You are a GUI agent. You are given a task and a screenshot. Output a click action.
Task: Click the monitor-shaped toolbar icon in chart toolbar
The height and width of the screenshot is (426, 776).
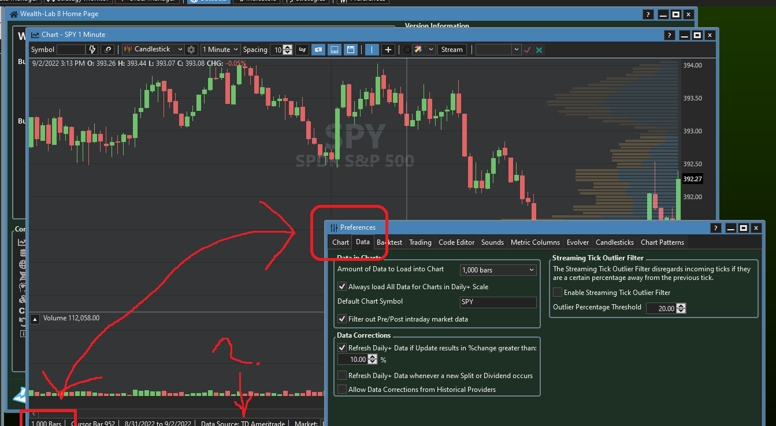334,50
